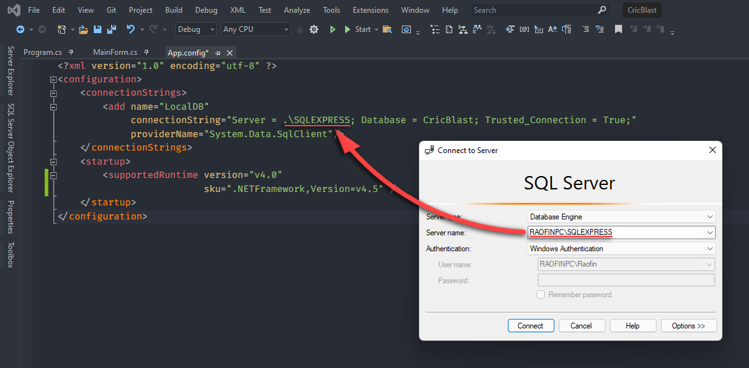Open the Debug configuration dropdown
Screen dimensions: 749x368
196,29
